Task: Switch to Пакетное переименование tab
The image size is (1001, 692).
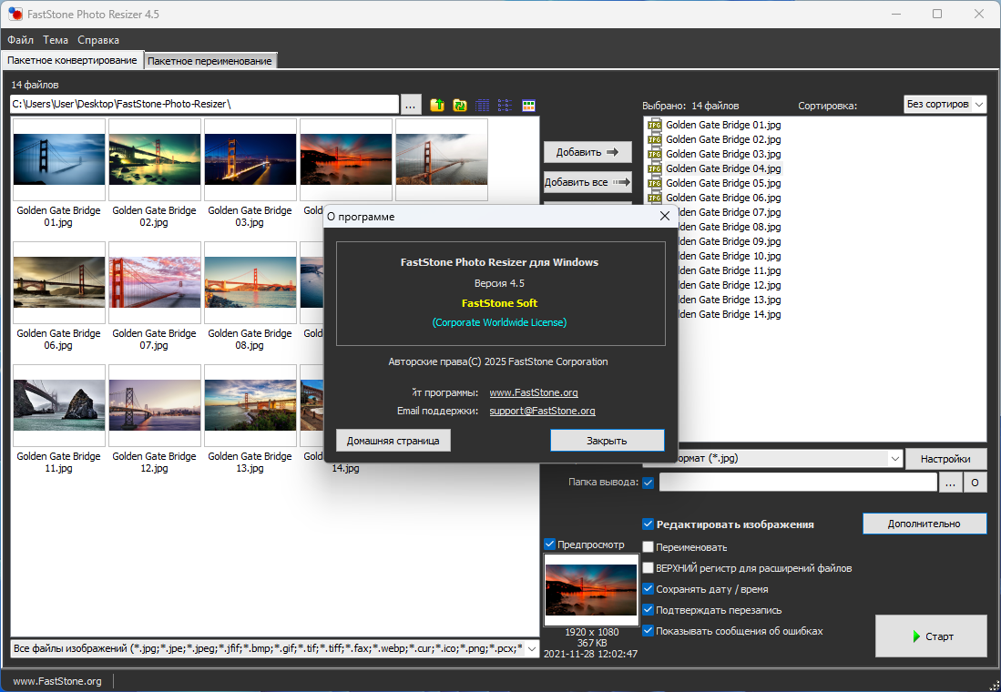Action: click(209, 61)
